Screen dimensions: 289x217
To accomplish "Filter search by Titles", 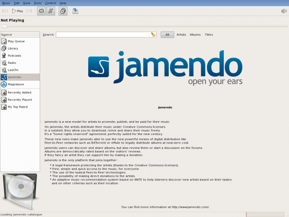I will [x=208, y=35].
